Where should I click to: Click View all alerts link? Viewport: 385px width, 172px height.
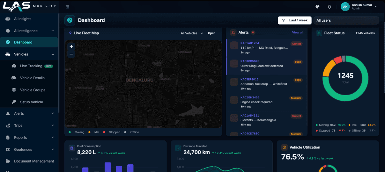click(x=298, y=32)
